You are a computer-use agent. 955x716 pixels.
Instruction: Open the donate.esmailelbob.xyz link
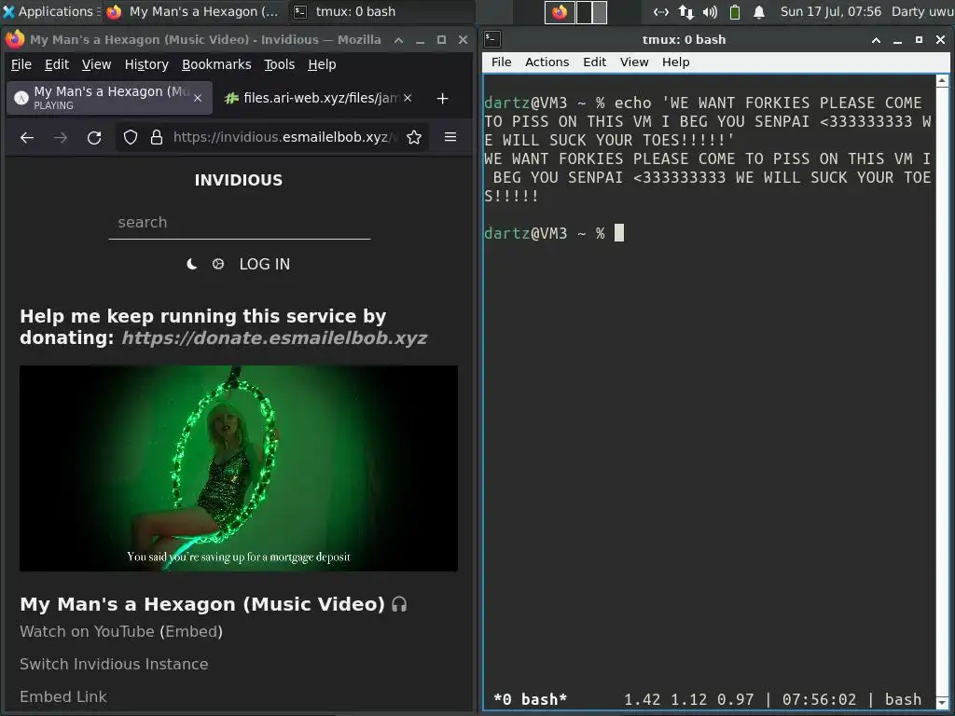[274, 337]
